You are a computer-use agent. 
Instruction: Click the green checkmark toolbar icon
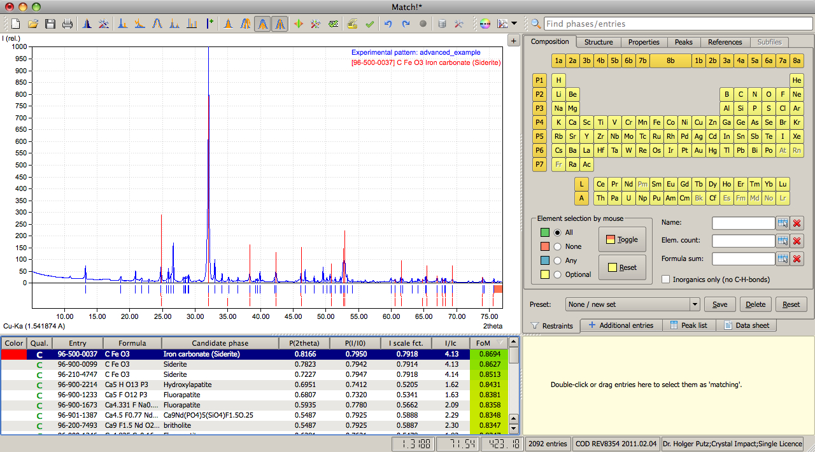(x=369, y=24)
